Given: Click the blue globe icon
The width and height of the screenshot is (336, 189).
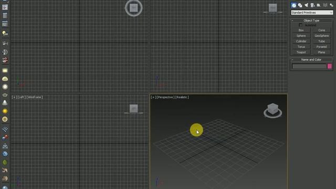Looking at the screenshot, I should click(x=5, y=154).
